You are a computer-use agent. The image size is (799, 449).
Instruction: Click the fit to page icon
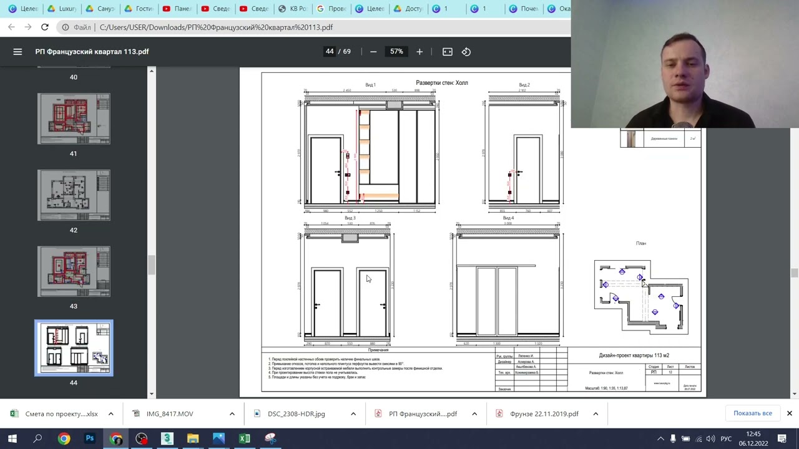pos(448,52)
